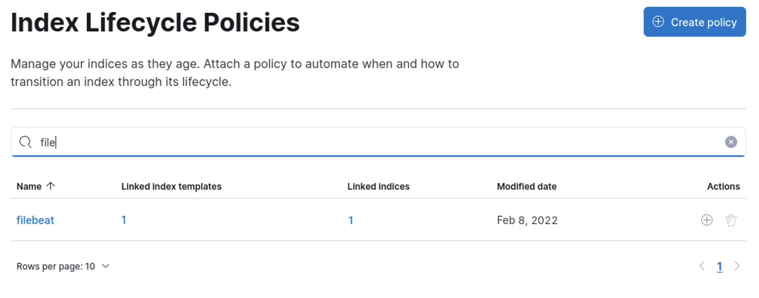
Task: Go to the previous page arrow
Action: pyautogui.click(x=702, y=266)
